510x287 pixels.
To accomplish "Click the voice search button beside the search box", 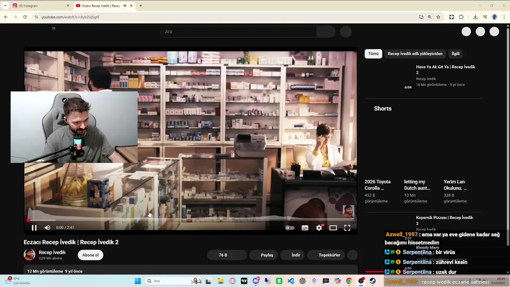I will coord(346,31).
